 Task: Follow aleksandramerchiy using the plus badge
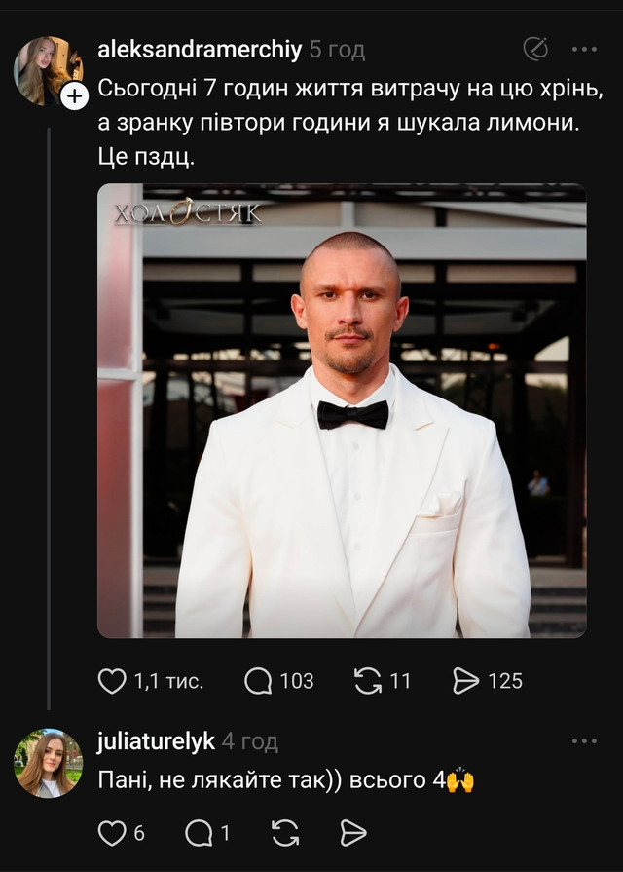[x=75, y=95]
